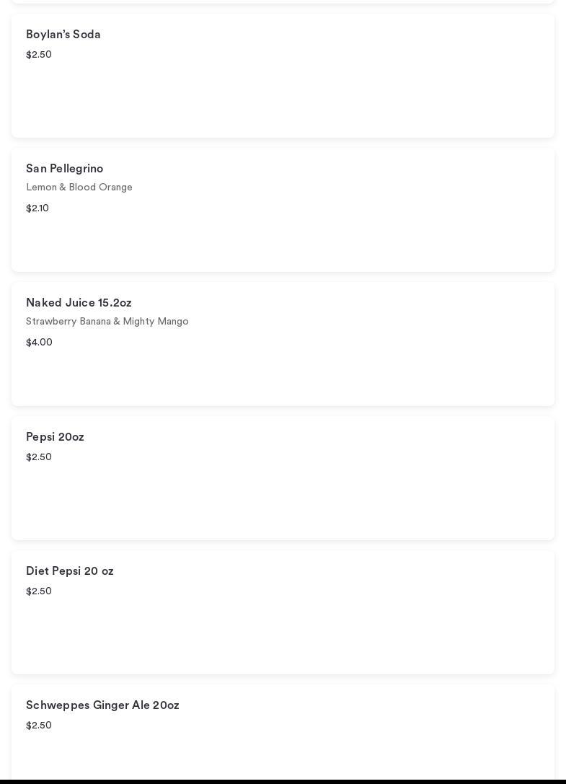Click empty area of Diet Pepsi card
The height and width of the screenshot is (784, 566).
(x=324, y=631)
